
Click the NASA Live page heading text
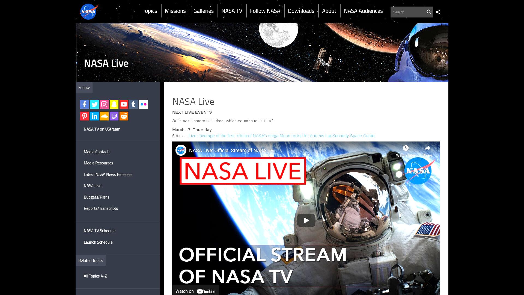tap(193, 102)
